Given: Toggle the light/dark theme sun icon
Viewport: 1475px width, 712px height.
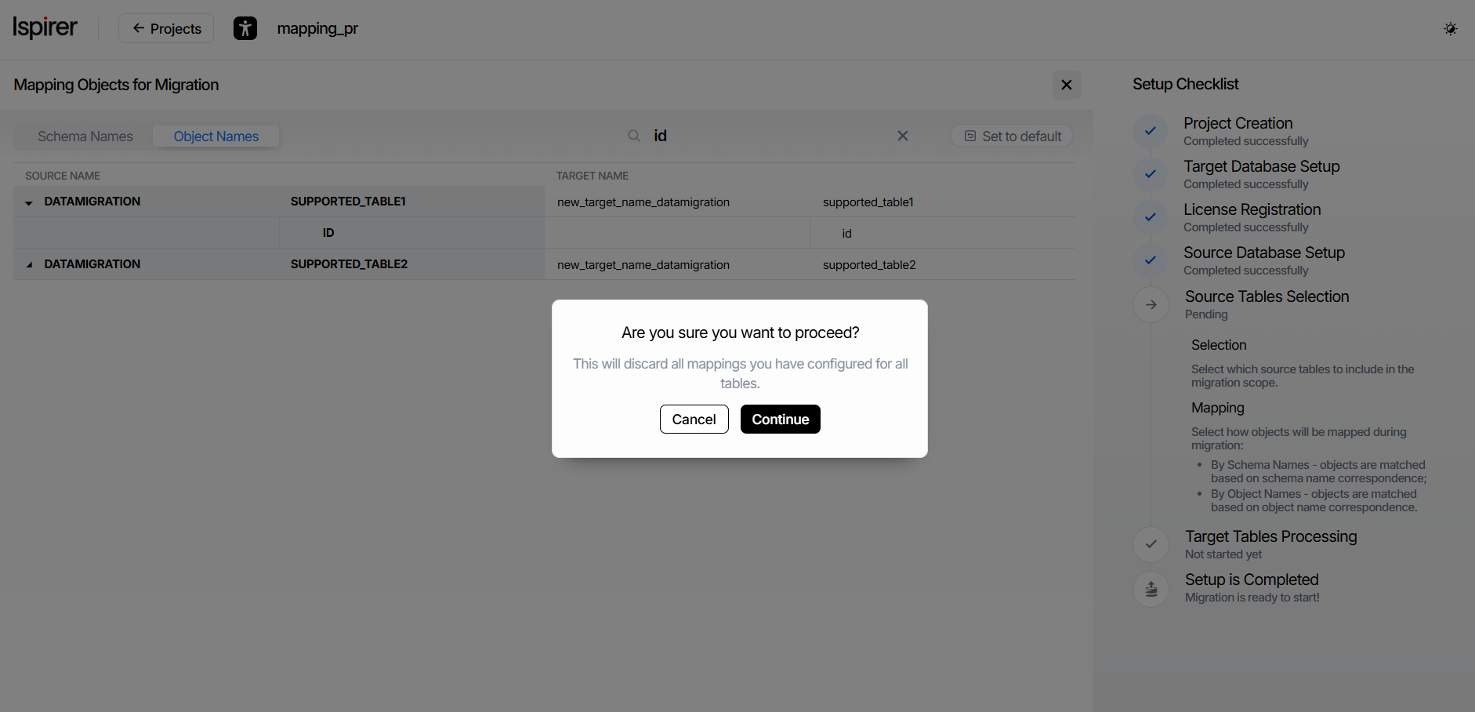Looking at the screenshot, I should click(1450, 29).
